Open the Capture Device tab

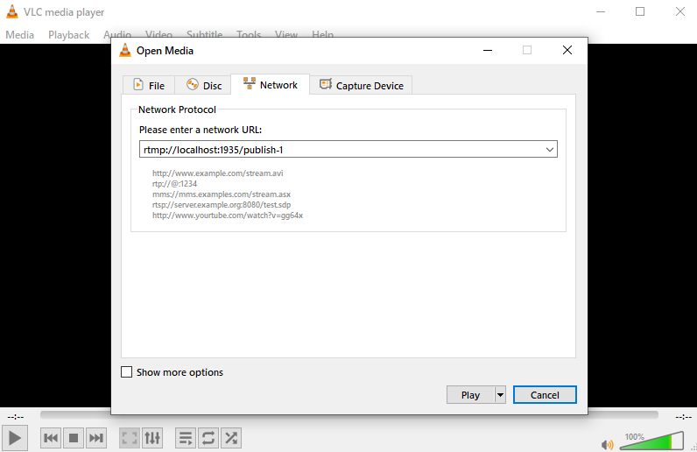361,85
